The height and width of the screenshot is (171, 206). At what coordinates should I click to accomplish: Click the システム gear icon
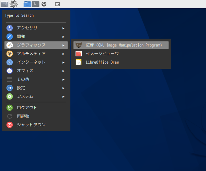click(x=10, y=96)
